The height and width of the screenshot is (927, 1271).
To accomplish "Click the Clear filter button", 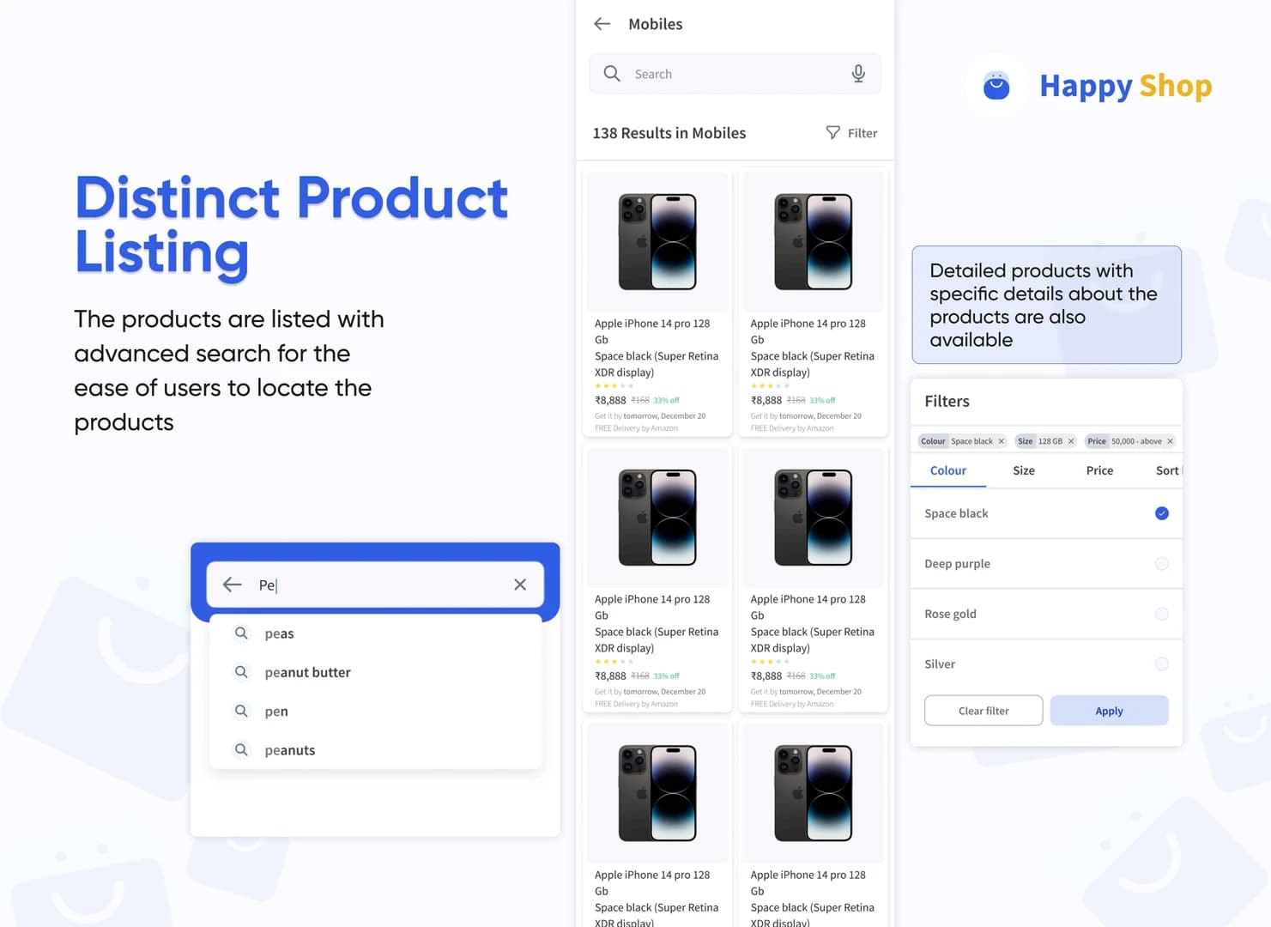I will click(x=984, y=711).
